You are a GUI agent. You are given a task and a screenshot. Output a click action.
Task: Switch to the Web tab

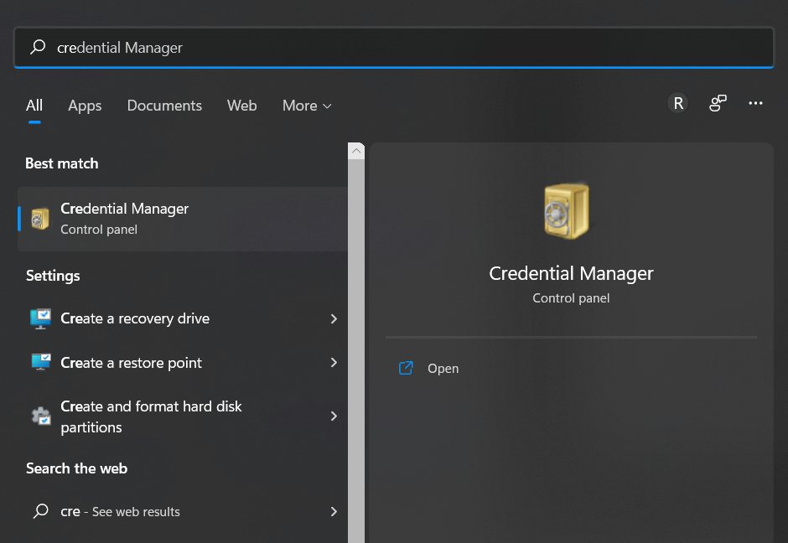(241, 106)
